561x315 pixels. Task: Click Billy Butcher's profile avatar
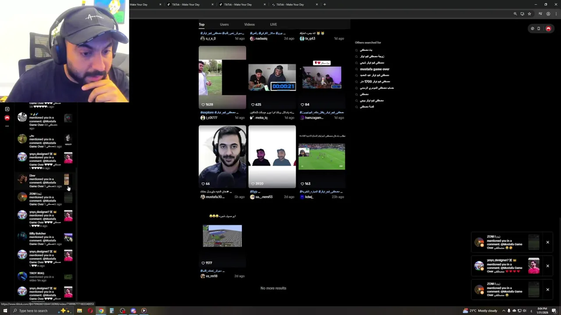click(x=22, y=237)
